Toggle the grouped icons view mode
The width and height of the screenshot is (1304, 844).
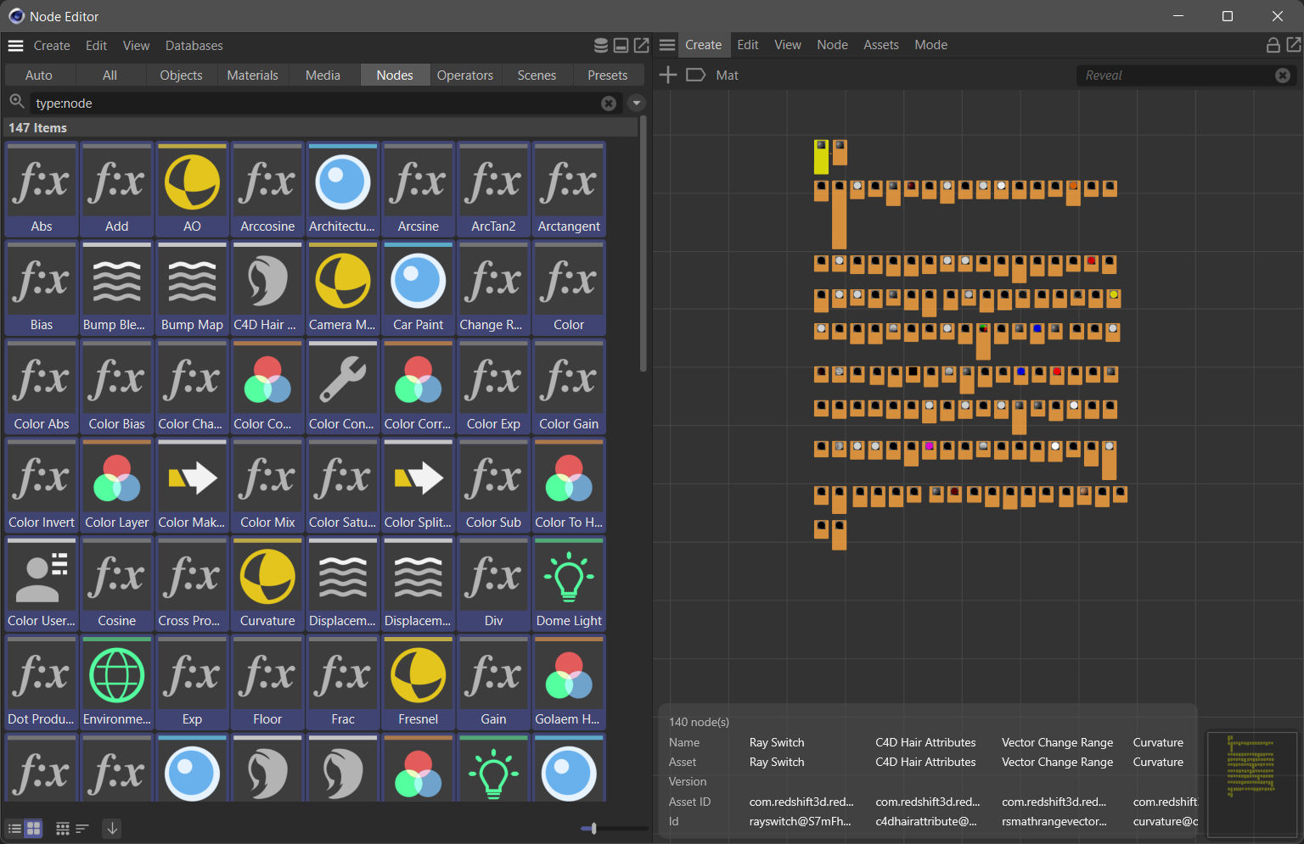(63, 829)
